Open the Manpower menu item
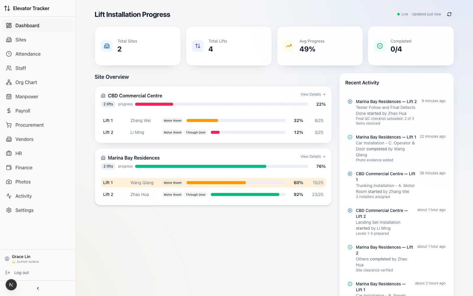473x296 pixels. (x=38, y=96)
